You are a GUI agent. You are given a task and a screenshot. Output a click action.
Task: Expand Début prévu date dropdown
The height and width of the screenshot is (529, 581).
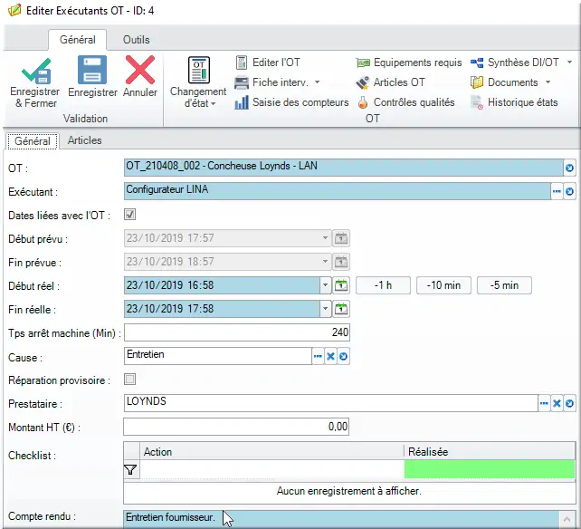tap(325, 238)
